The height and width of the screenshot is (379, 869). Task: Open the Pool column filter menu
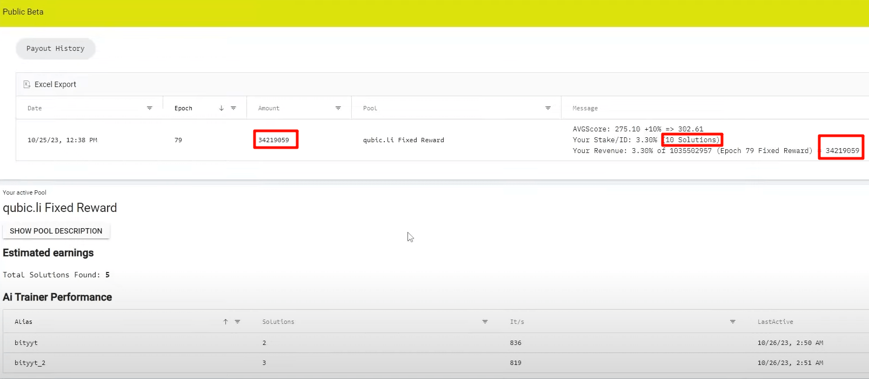[x=548, y=108]
